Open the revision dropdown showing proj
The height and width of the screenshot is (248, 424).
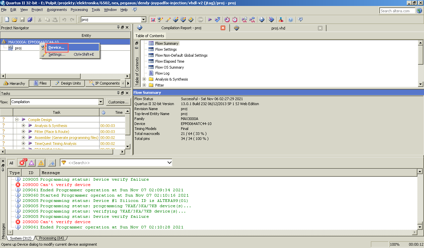click(x=144, y=20)
